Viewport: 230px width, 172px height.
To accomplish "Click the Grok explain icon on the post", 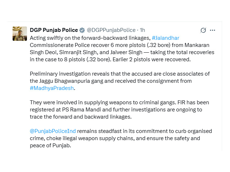I will [203, 30].
